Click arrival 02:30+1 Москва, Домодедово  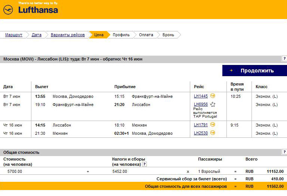(143, 134)
